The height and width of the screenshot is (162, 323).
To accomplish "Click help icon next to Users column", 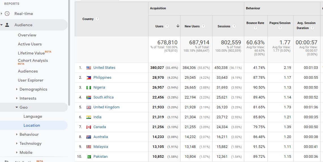I will pyautogui.click(x=167, y=26).
